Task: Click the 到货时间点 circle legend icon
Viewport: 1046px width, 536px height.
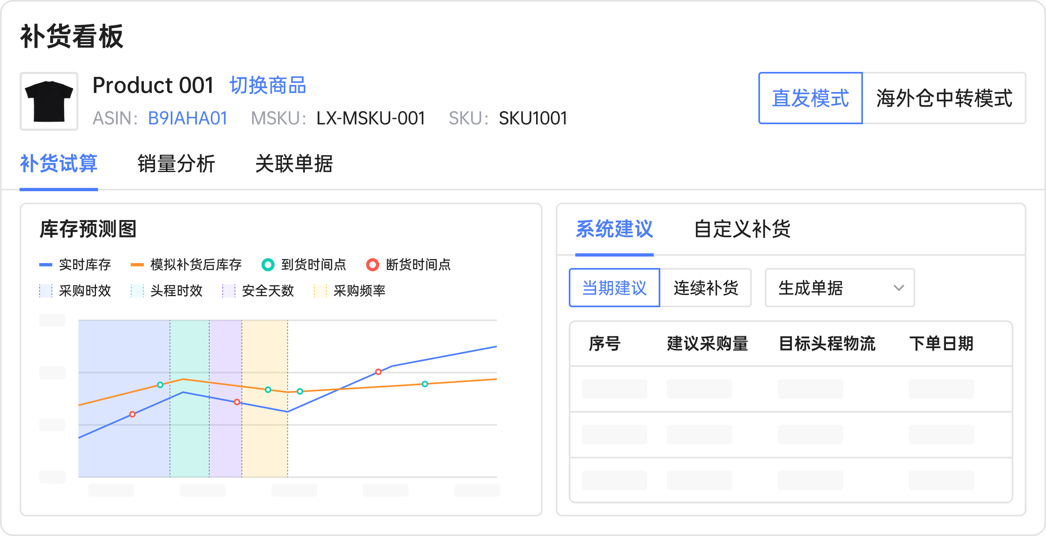Action: coord(268,264)
